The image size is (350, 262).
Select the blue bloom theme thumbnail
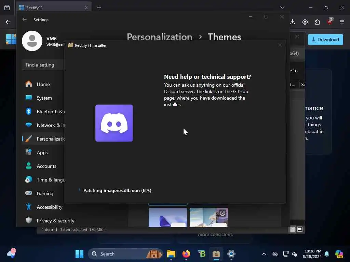coord(168,217)
